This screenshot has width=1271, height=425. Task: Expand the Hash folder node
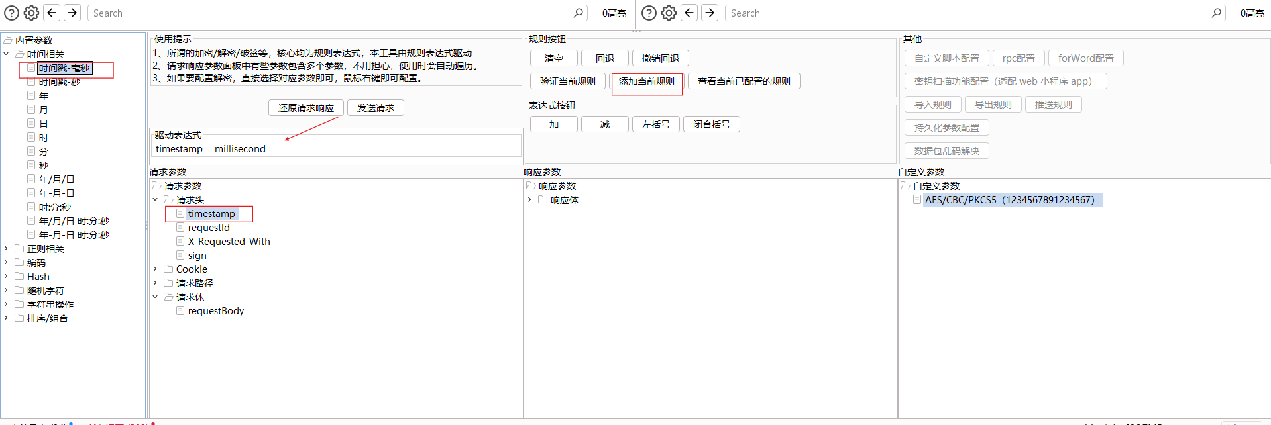7,277
